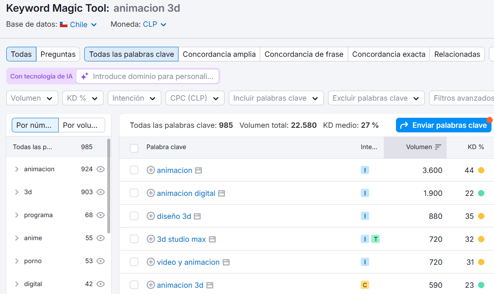494x294 pixels.
Task: Click plus icon next to 'video y animacion'
Action: (151, 262)
